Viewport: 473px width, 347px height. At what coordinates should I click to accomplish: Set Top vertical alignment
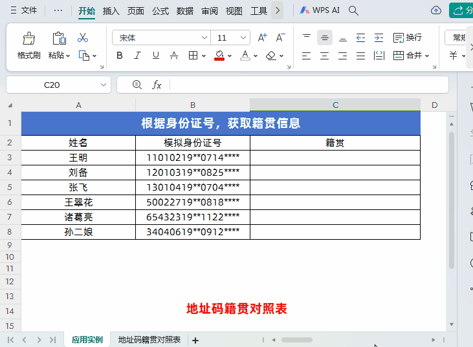point(307,37)
